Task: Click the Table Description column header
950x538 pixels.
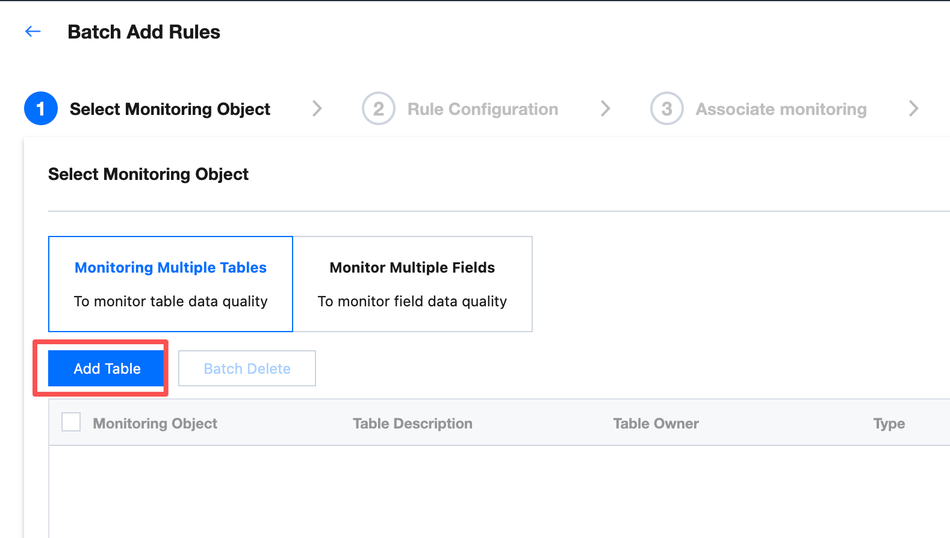Action: coord(412,424)
